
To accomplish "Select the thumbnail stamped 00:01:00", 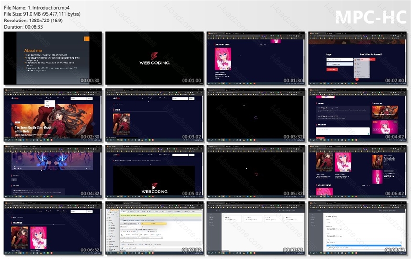I will [154, 58].
